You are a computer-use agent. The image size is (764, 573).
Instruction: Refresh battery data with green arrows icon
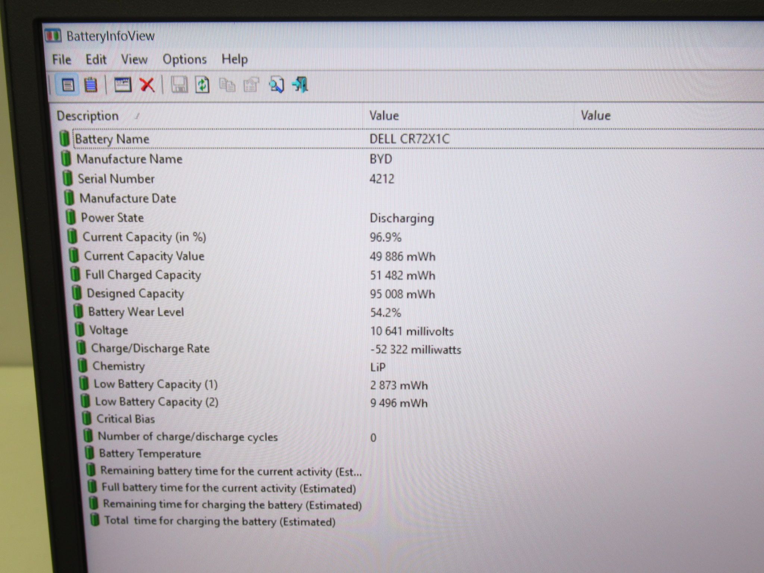click(202, 85)
